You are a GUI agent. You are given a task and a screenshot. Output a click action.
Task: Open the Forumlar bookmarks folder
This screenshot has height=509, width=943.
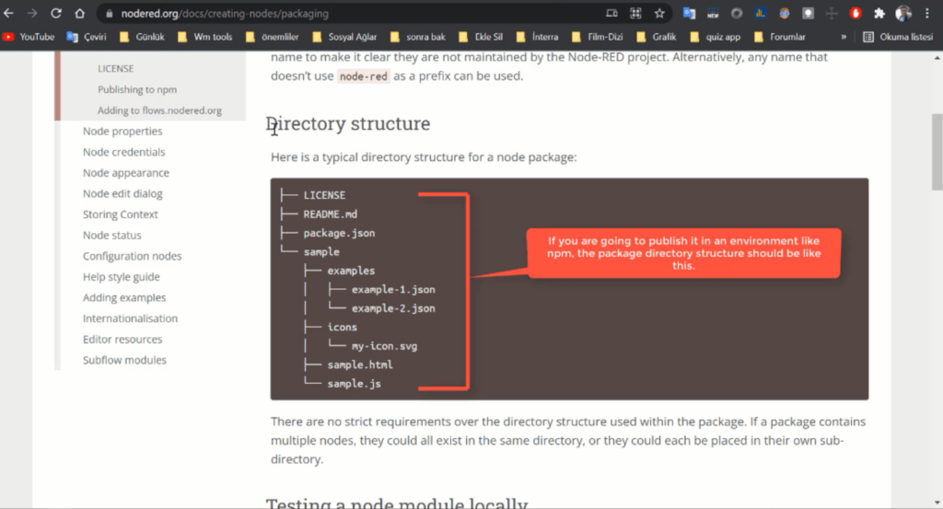click(x=779, y=37)
